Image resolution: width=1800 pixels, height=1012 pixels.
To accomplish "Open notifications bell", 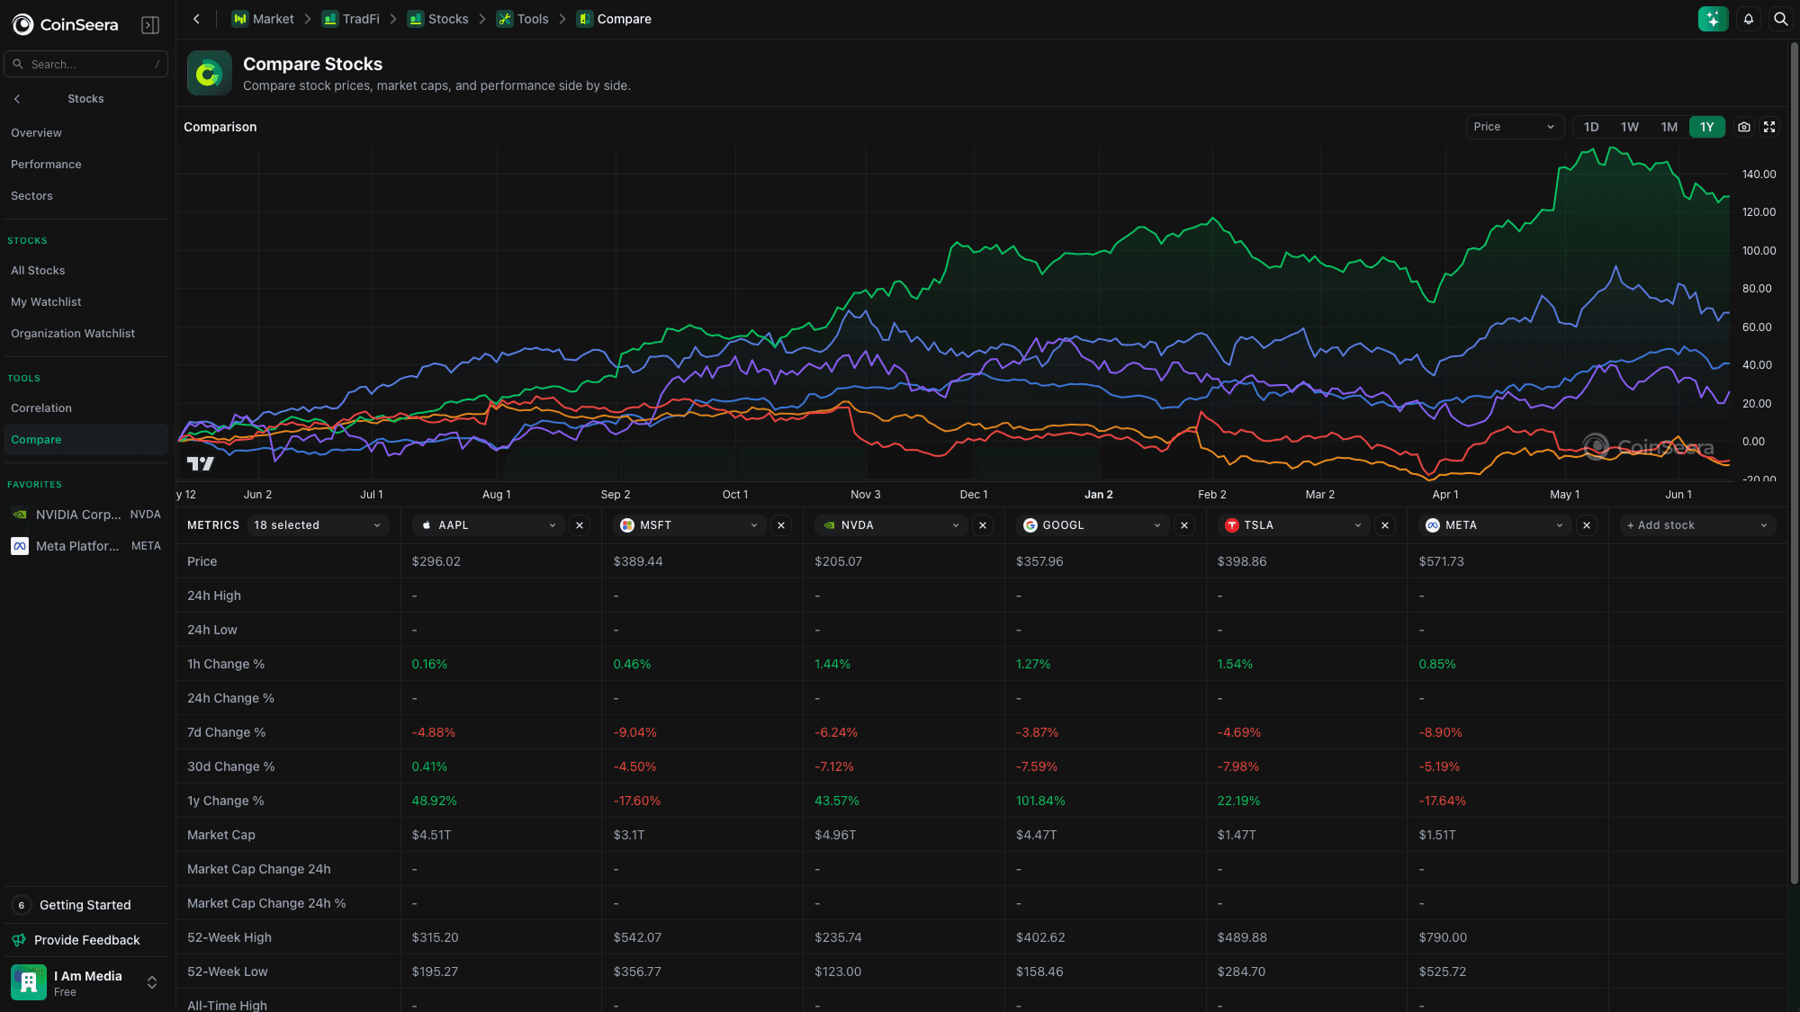I will [x=1748, y=19].
